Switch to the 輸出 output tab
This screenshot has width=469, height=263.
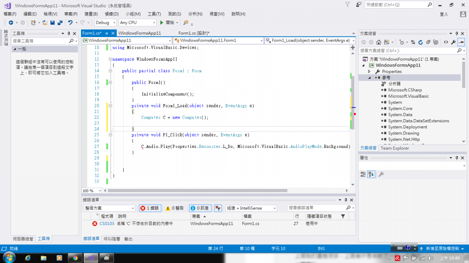tap(129, 239)
